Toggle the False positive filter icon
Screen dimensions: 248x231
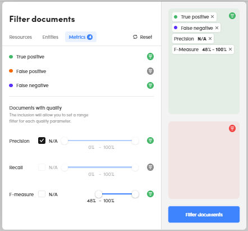coord(150,71)
